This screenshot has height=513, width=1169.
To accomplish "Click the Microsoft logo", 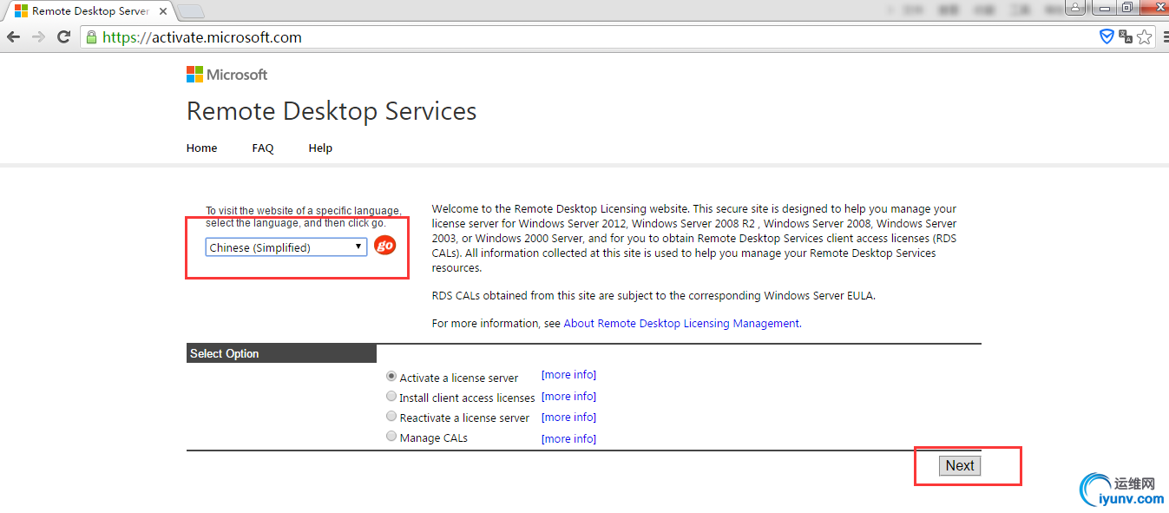I will coord(227,75).
